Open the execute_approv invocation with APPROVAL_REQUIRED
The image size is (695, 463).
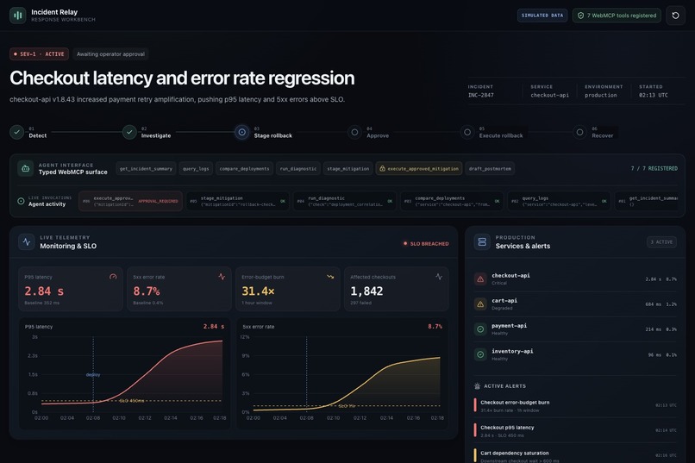(x=131, y=201)
